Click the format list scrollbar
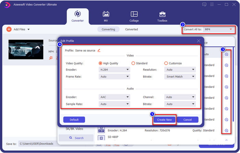 [x=233, y=84]
